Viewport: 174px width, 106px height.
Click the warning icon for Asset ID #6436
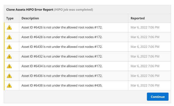coord(9,76)
